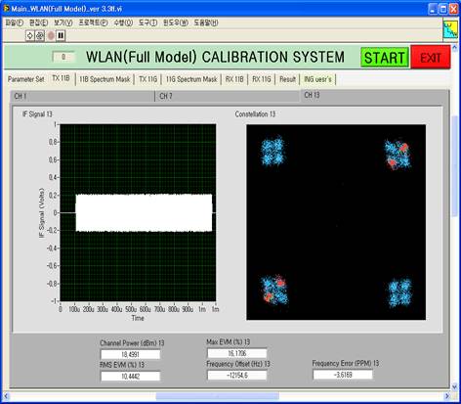461x404 pixels.
Task: Click the horizontal scrollbar thumb
Action: (x=217, y=396)
